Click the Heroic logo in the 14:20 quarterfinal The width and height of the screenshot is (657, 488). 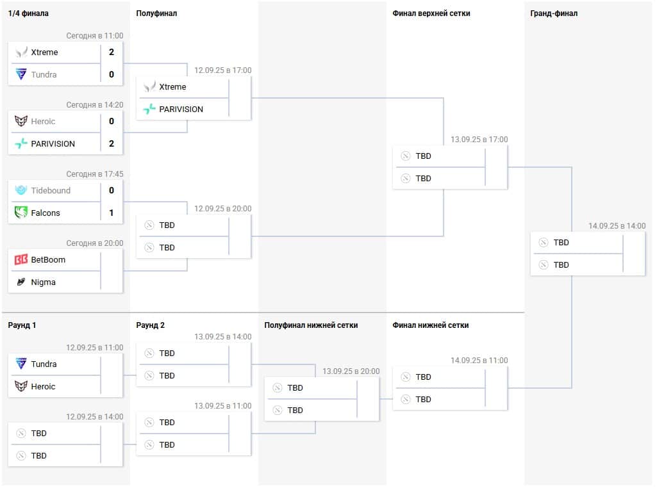click(21, 122)
